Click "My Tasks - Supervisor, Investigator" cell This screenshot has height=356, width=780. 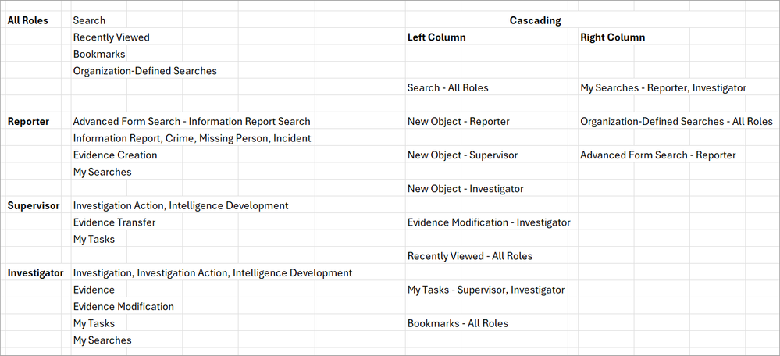(x=486, y=290)
